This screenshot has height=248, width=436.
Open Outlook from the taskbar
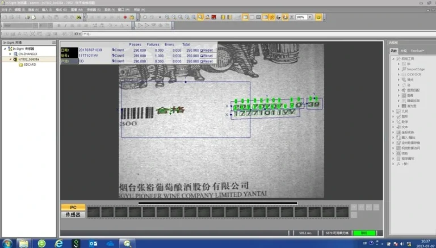pyautogui.click(x=93, y=243)
